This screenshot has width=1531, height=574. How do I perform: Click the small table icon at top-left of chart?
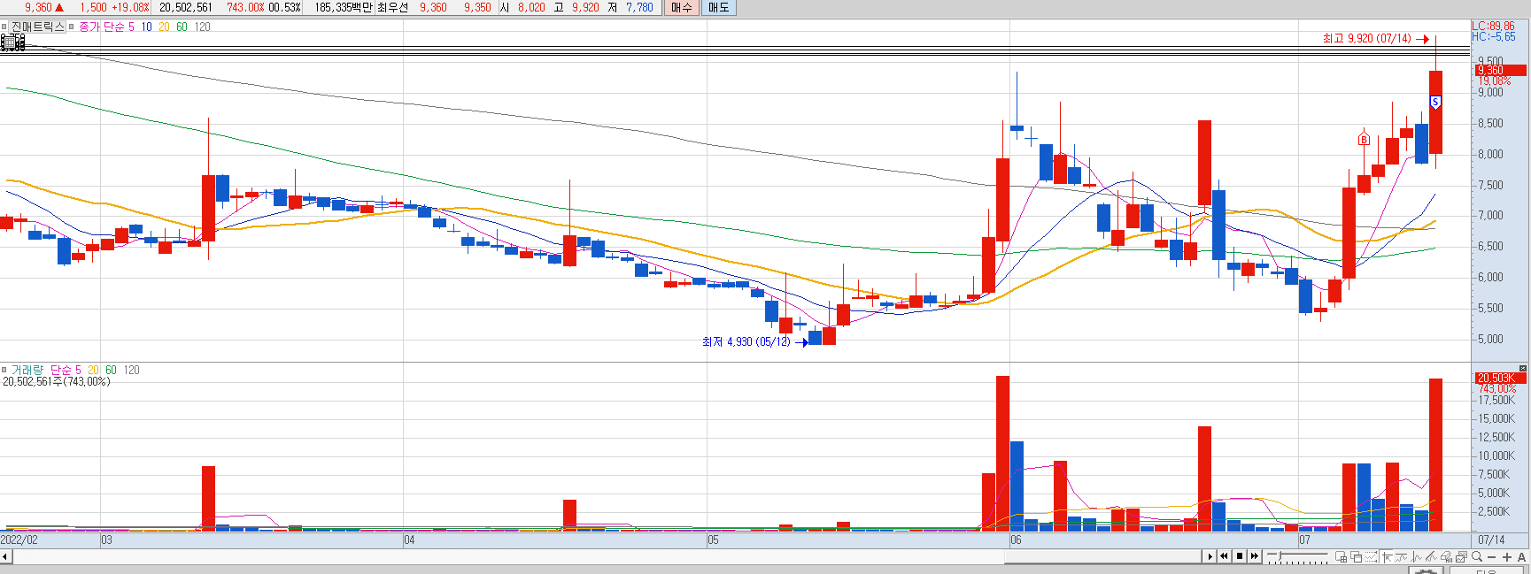tap(8, 42)
